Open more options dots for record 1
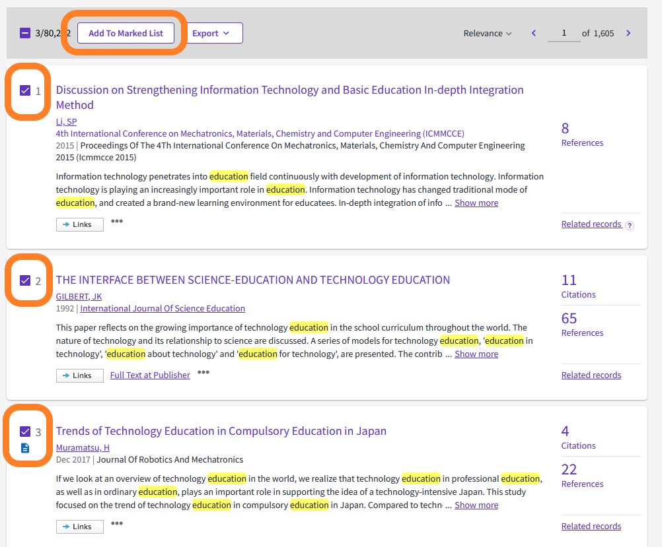 click(117, 221)
